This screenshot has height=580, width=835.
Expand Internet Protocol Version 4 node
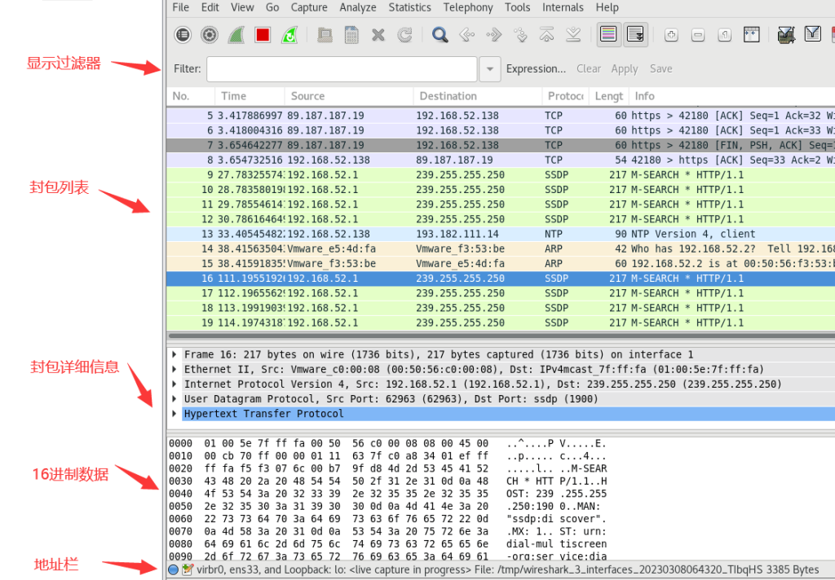(175, 384)
